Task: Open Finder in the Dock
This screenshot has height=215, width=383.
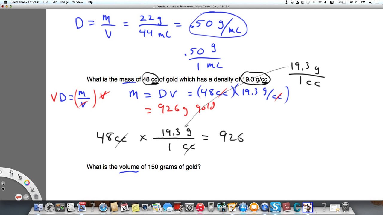Action: (x=39, y=207)
